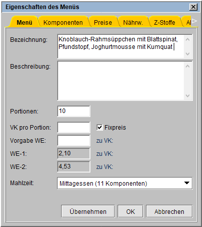This screenshot has height=227, width=202.
Task: Show more tabs with the right arrow
Action: point(194,21)
